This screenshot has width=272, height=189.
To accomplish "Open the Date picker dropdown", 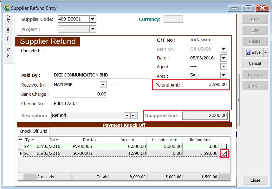I will (223, 58).
